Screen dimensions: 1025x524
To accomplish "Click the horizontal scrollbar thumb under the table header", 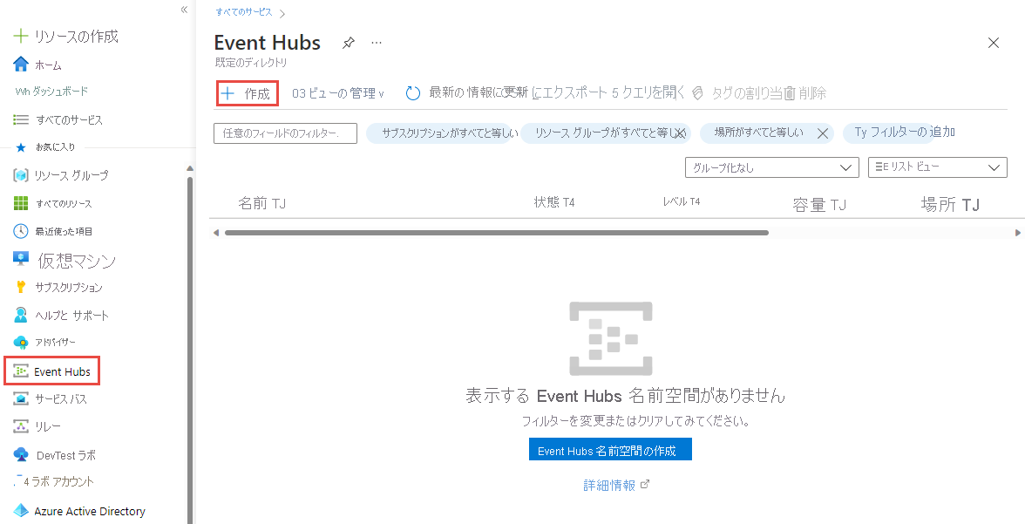I will (x=497, y=232).
